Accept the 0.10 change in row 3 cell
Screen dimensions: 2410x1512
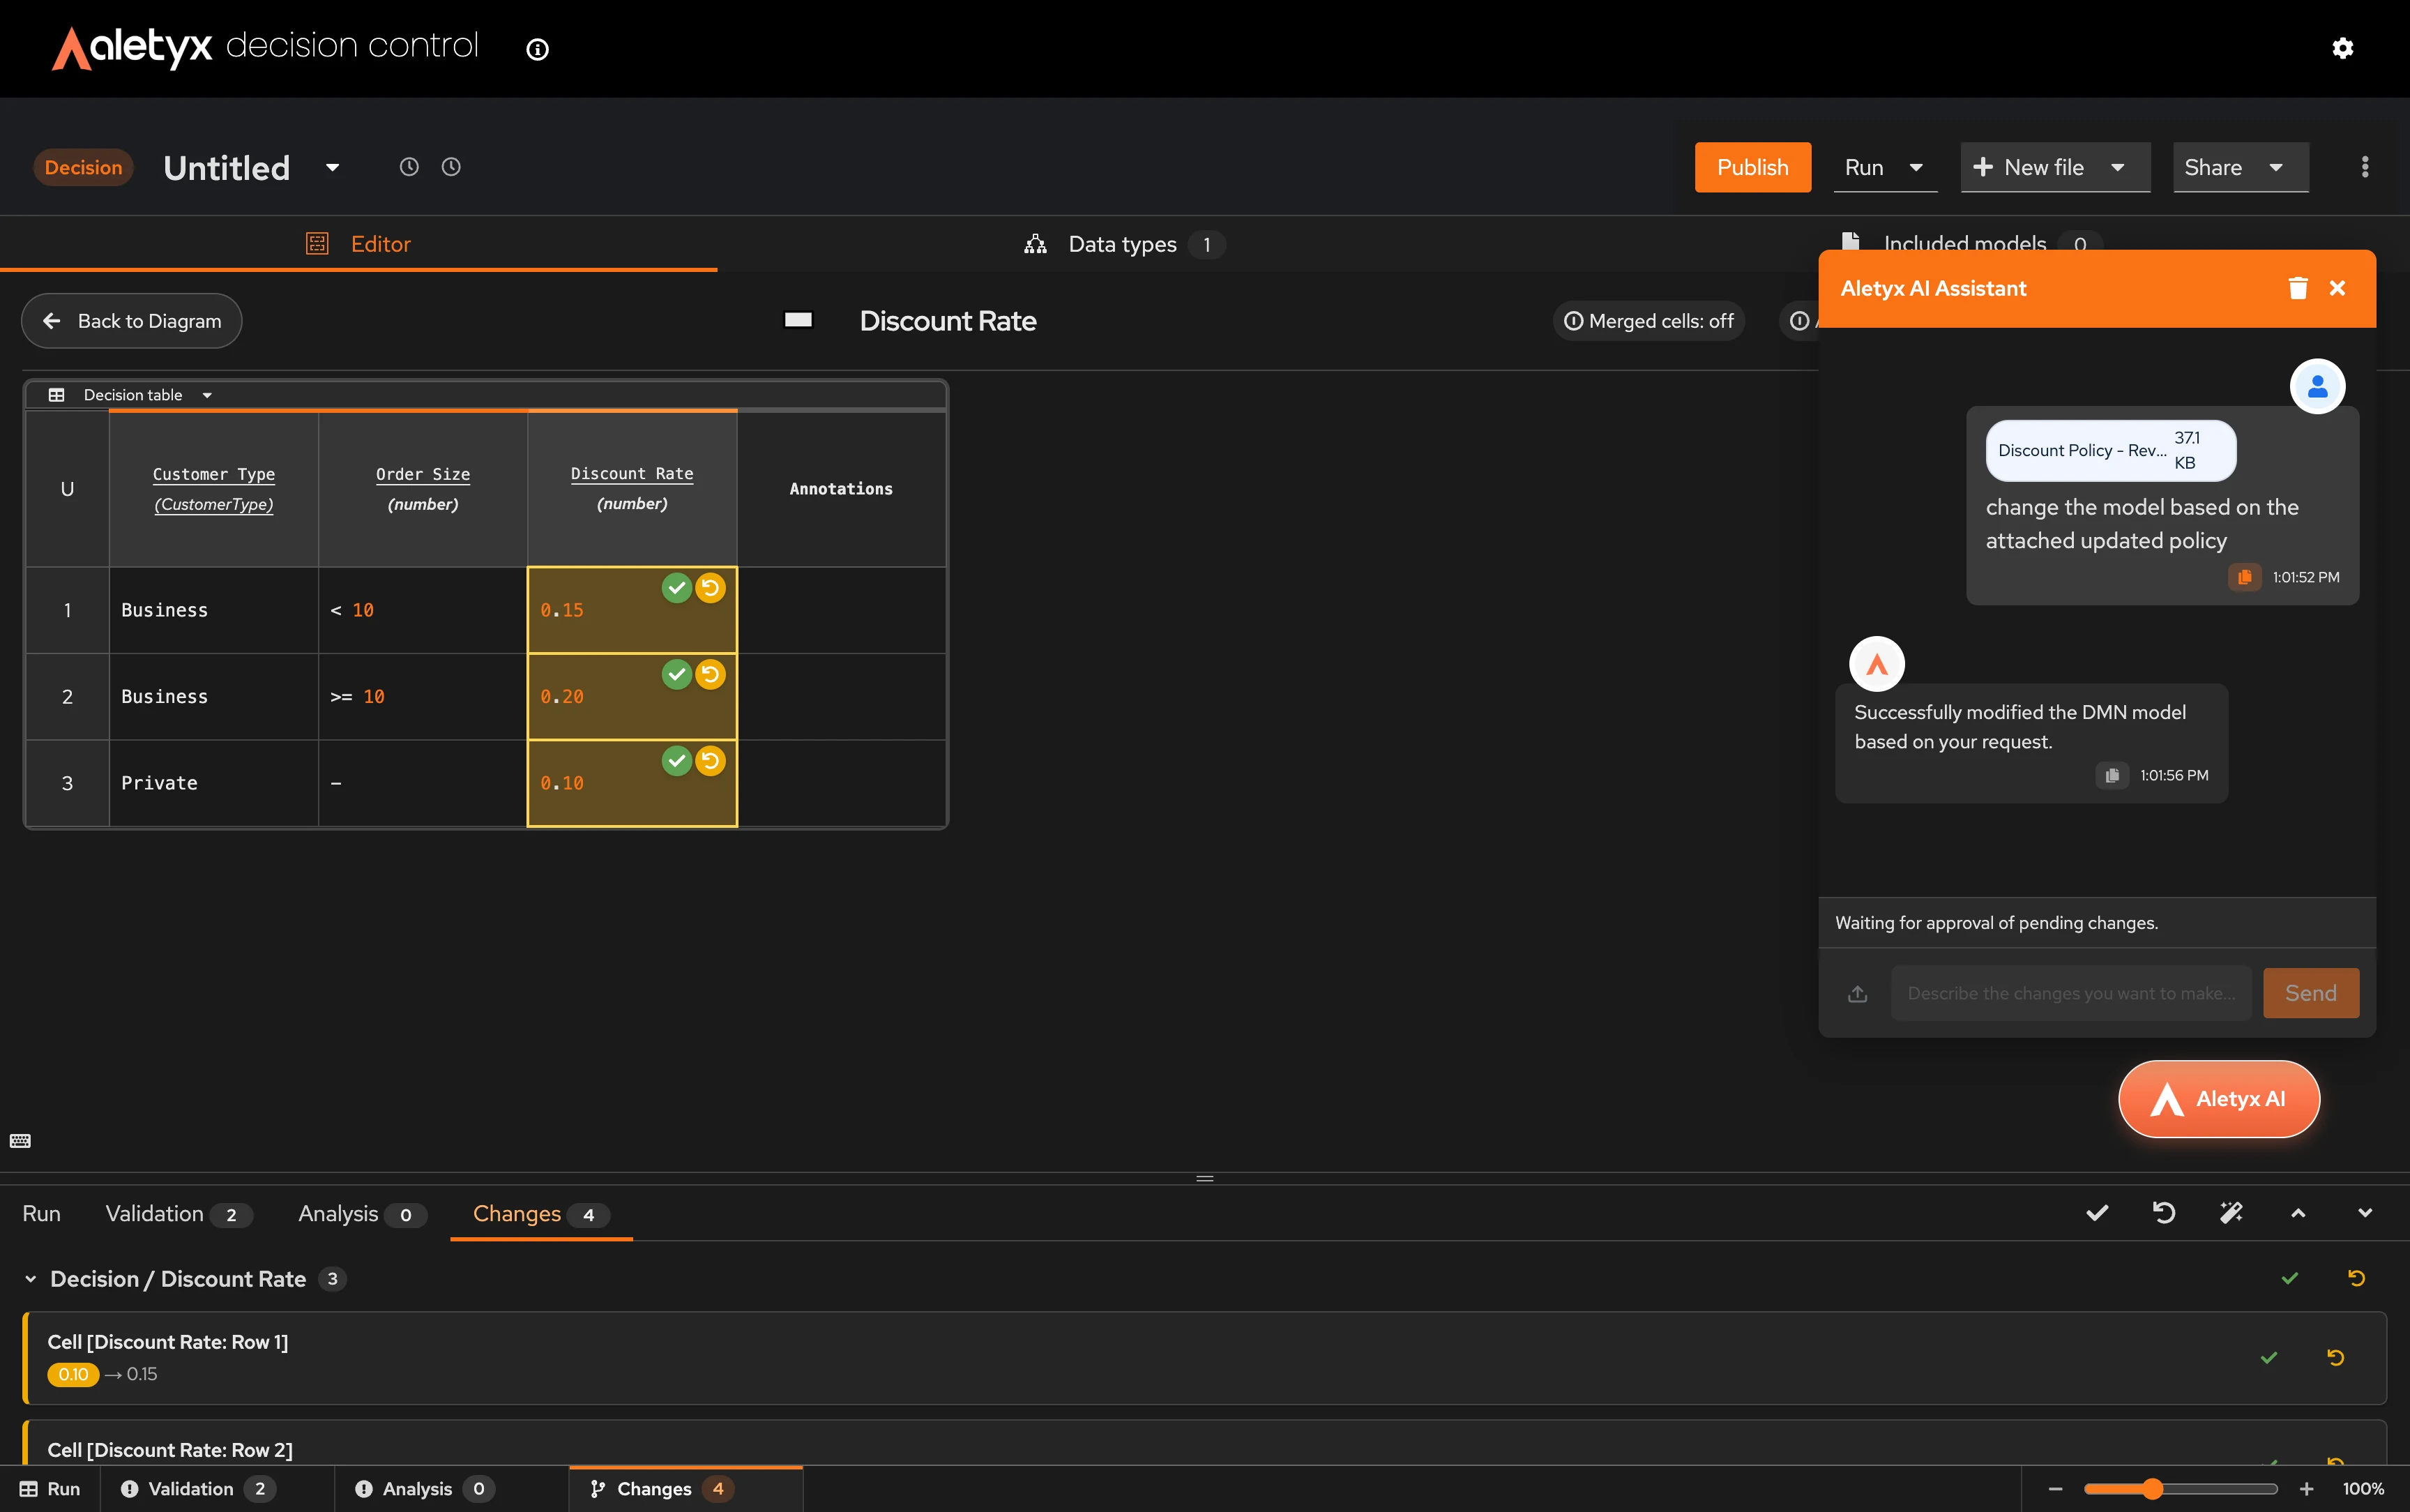(676, 761)
